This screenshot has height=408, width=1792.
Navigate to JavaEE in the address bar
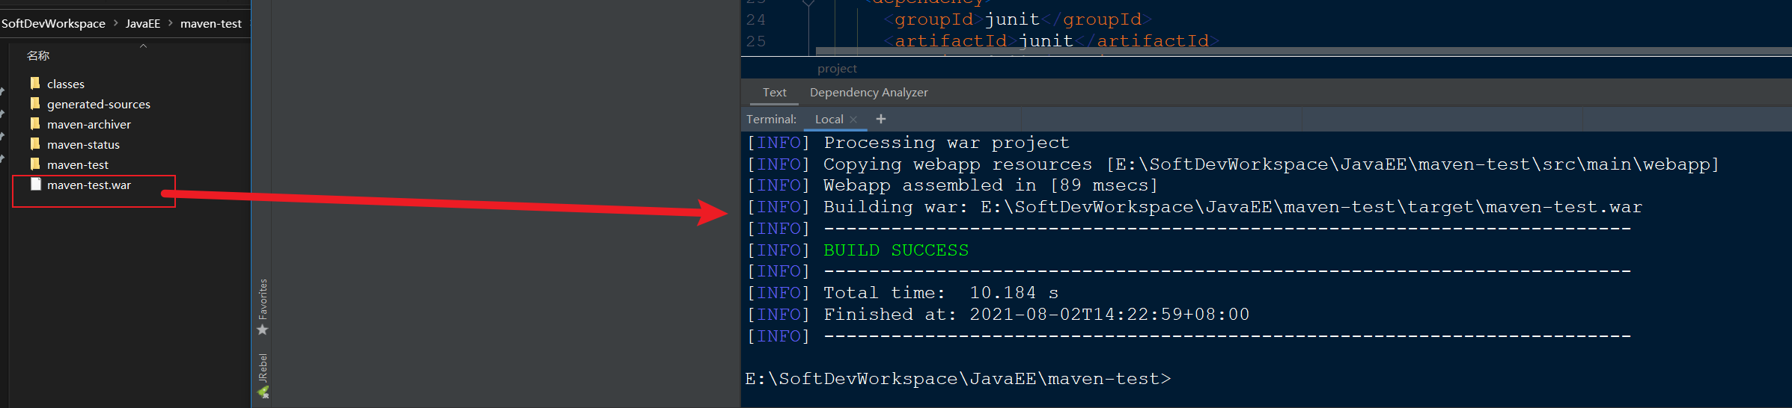143,24
